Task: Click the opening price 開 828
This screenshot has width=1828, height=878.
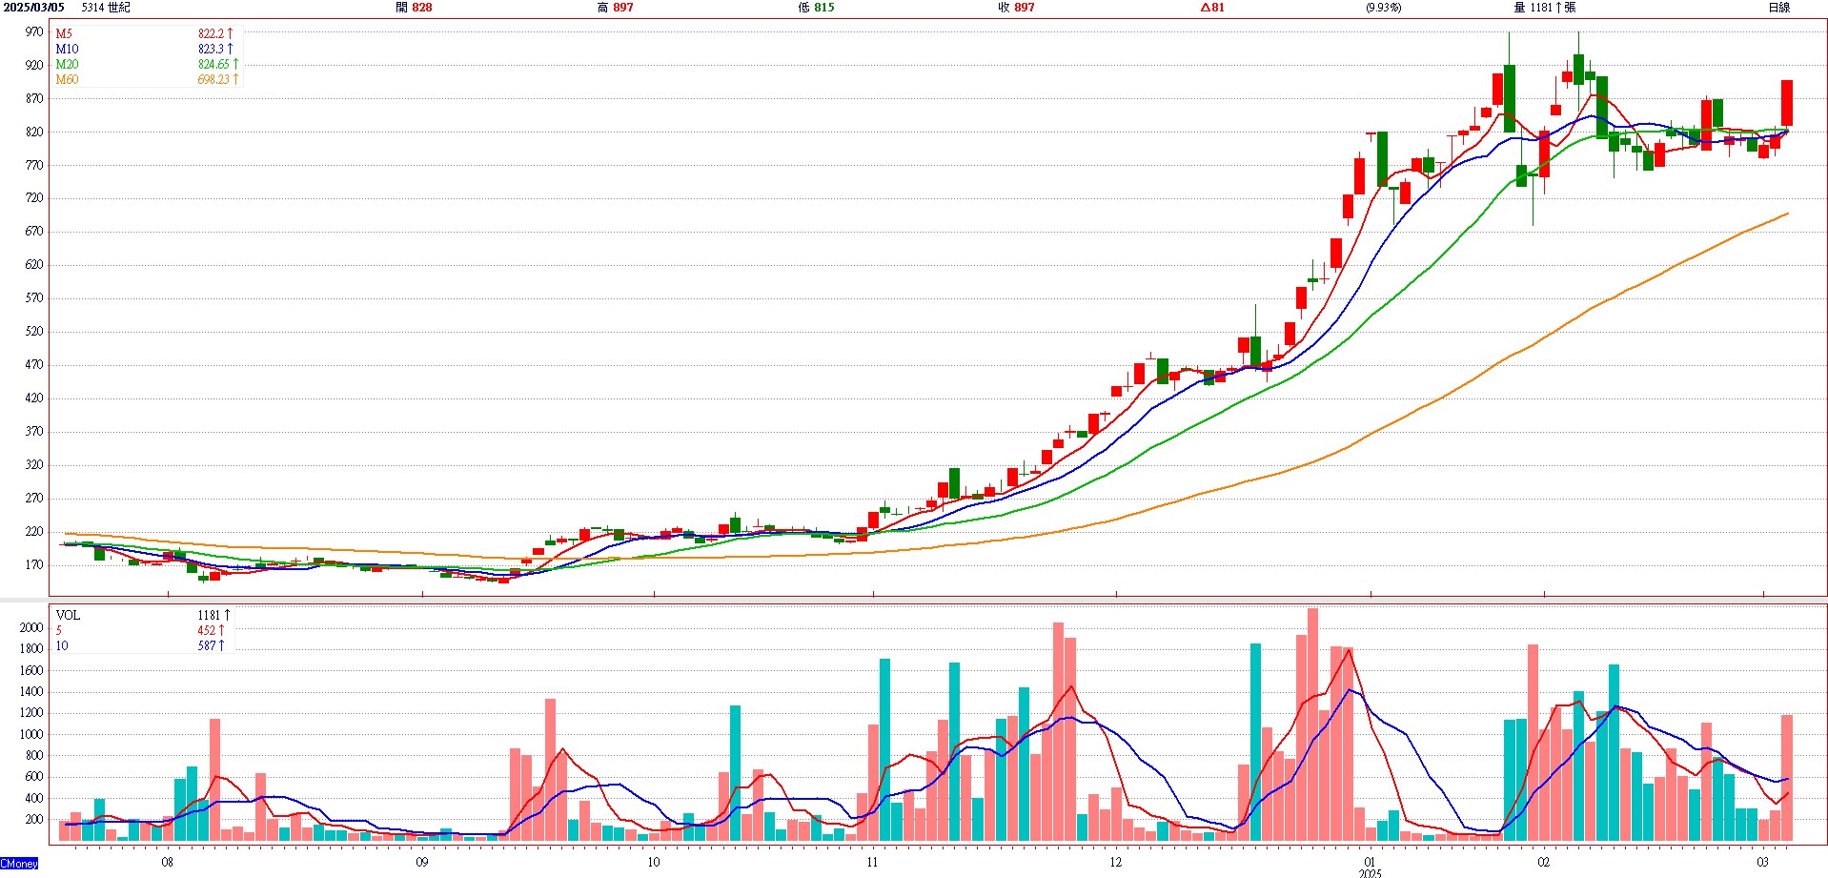Action: pos(414,8)
